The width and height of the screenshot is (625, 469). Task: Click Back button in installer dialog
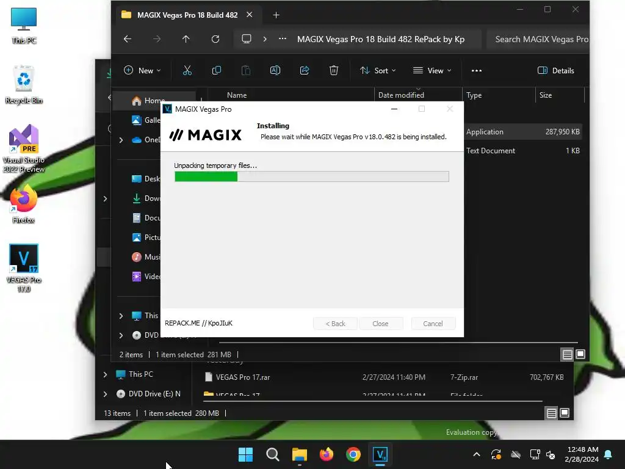pyautogui.click(x=335, y=324)
